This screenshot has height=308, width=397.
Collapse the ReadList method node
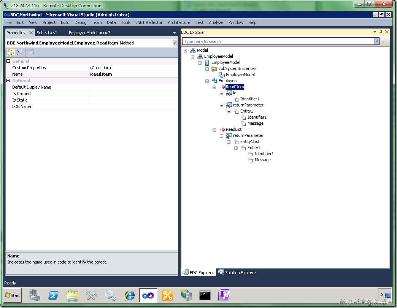click(x=214, y=130)
